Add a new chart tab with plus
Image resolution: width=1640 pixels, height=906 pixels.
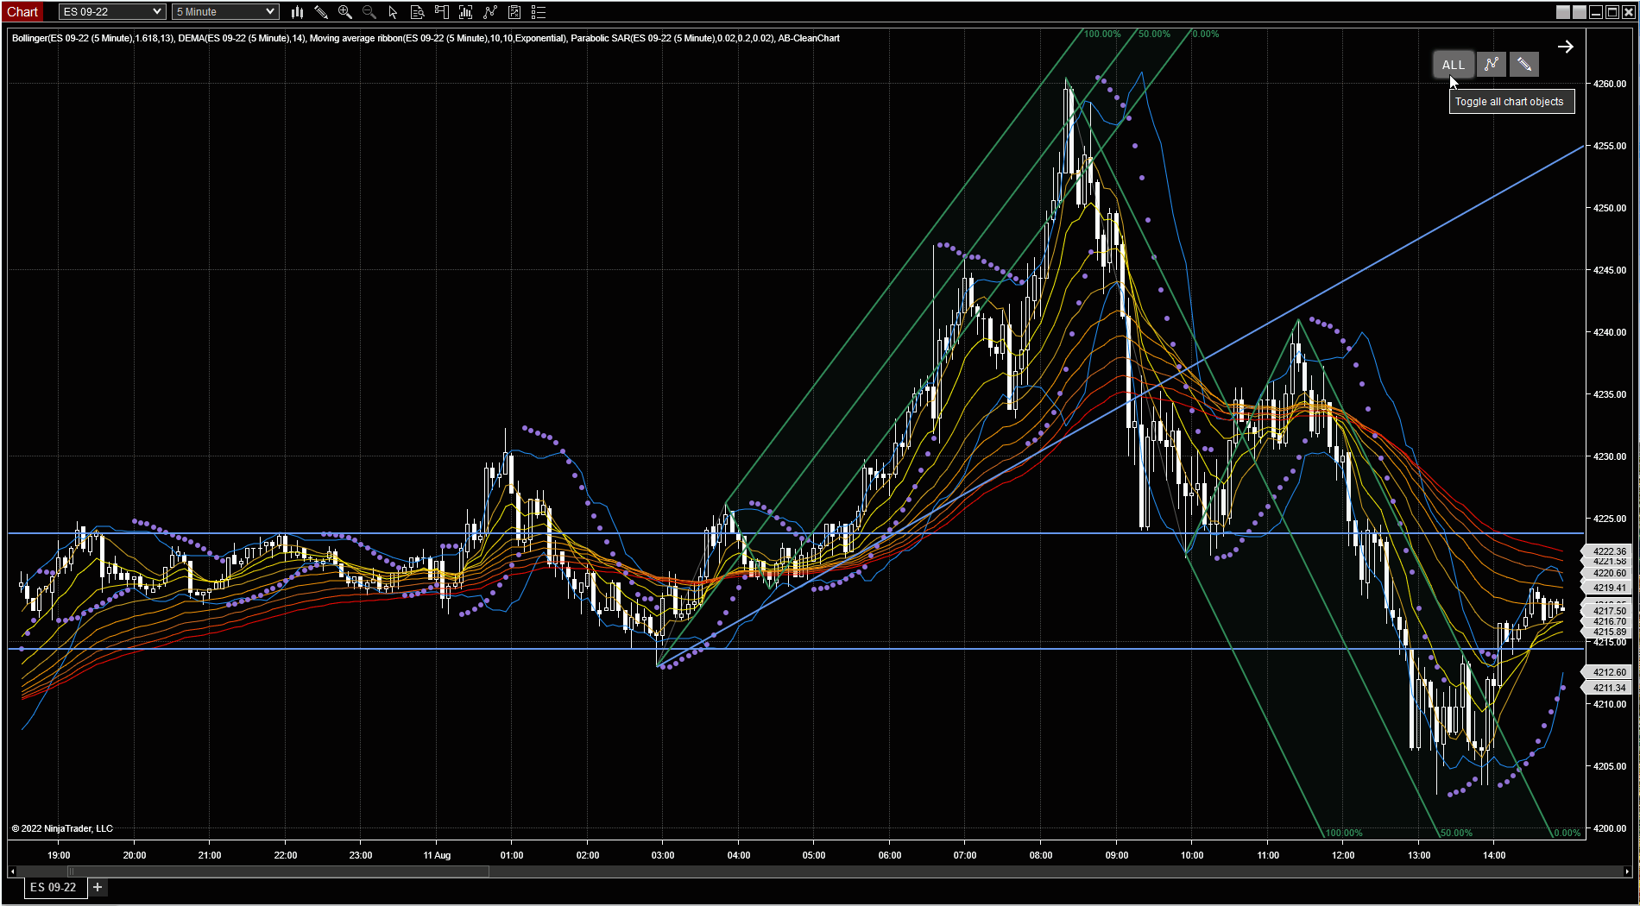click(x=98, y=887)
